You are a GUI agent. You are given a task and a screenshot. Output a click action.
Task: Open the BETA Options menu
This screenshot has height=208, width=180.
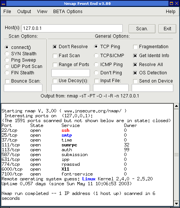tap(68, 12)
